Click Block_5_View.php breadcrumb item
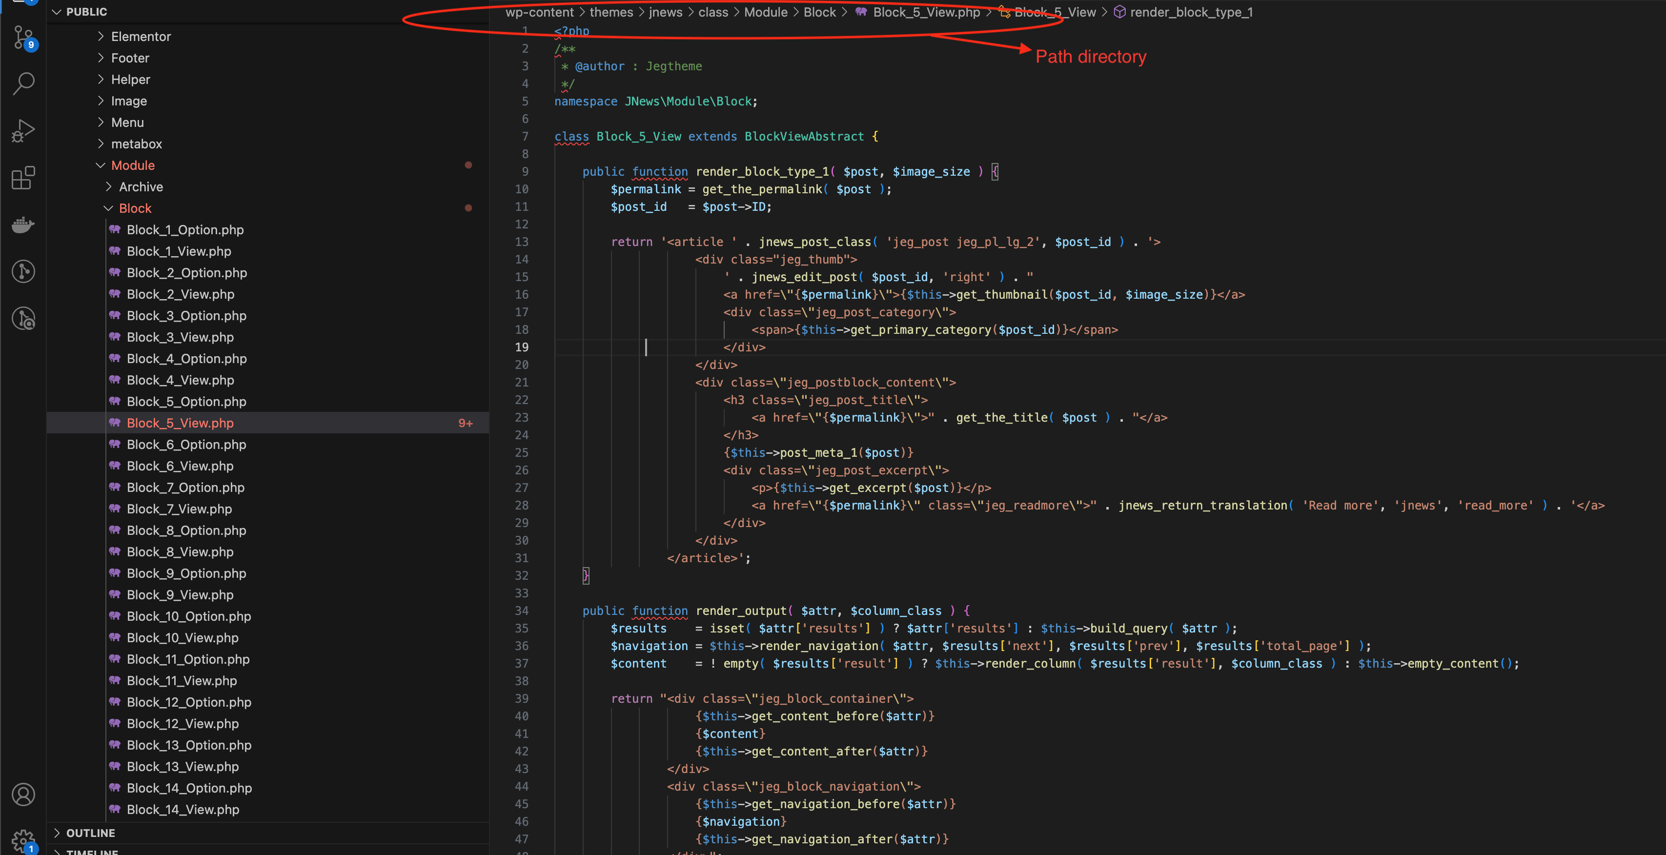 point(926,12)
